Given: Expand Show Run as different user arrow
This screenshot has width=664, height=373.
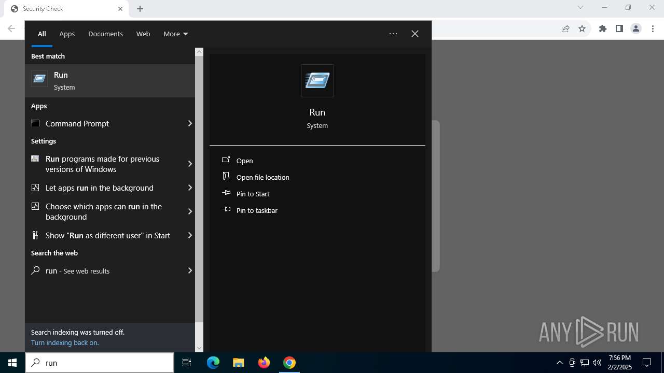Looking at the screenshot, I should (190, 235).
